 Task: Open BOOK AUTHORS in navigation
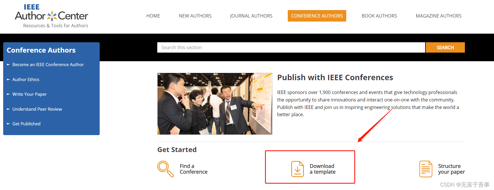point(379,16)
